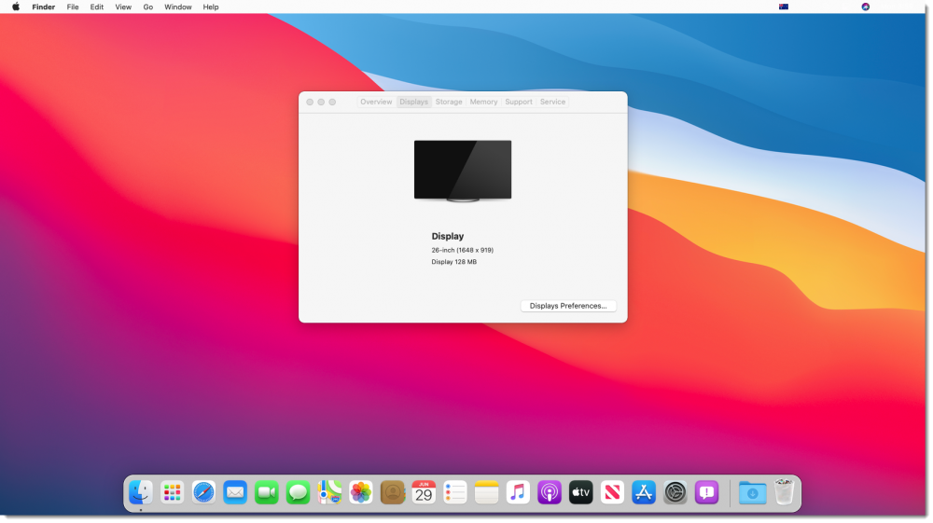Zoom the About This Mac window
Viewport: 933px width, 523px height.
(333, 103)
